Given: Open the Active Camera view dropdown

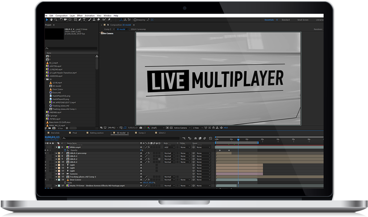Looking at the screenshot, I should pos(182,128).
